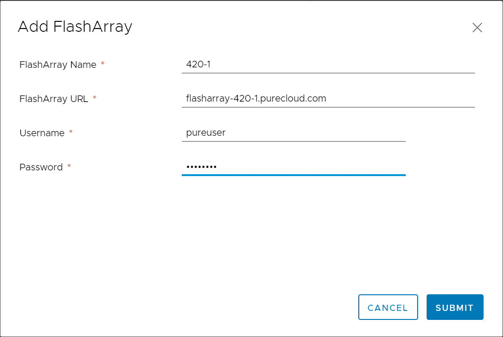503x337 pixels.
Task: Place cursor in the pureuser text
Action: tap(205, 133)
